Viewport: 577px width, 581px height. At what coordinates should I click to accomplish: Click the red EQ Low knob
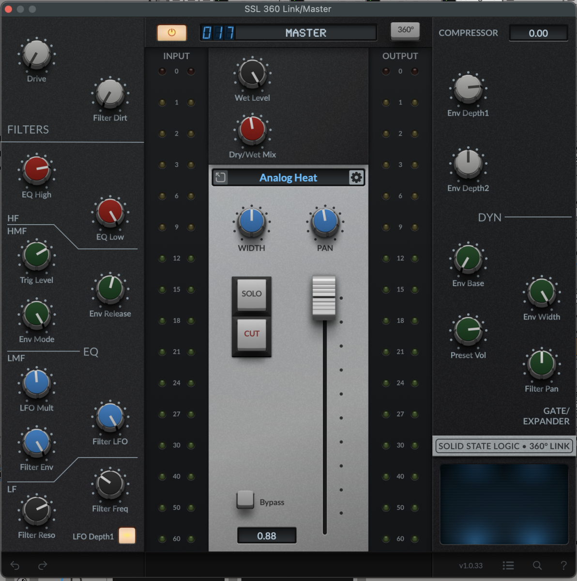(x=110, y=213)
